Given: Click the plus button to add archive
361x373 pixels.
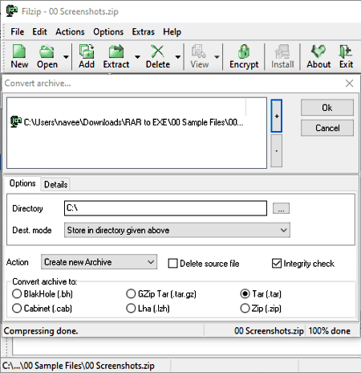Looking at the screenshot, I should tap(277, 116).
